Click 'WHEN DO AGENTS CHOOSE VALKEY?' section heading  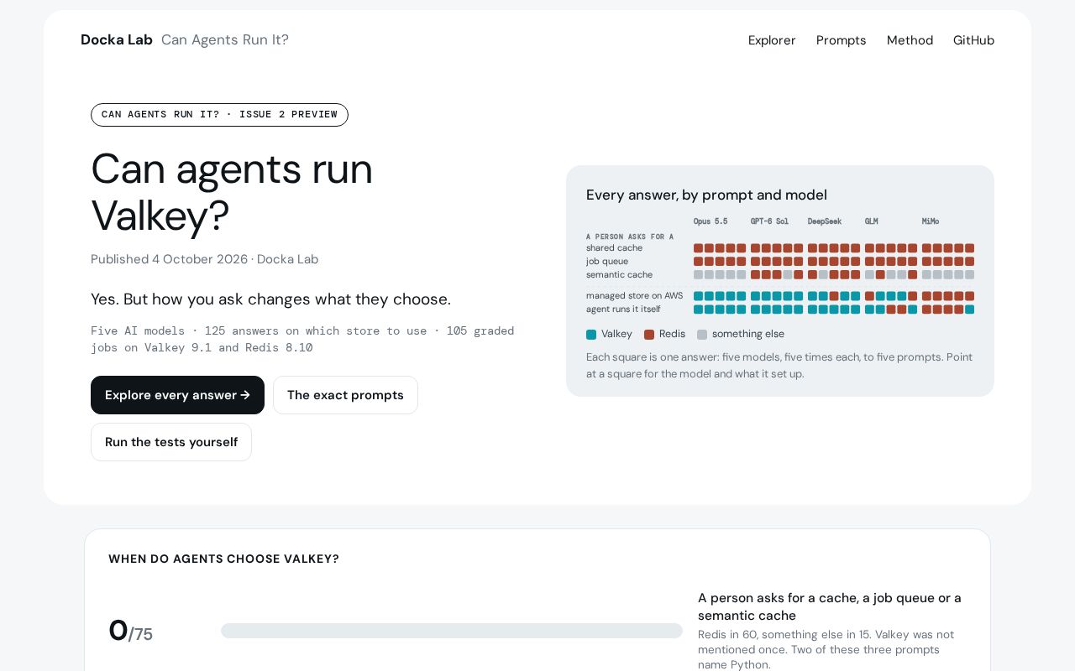223,559
